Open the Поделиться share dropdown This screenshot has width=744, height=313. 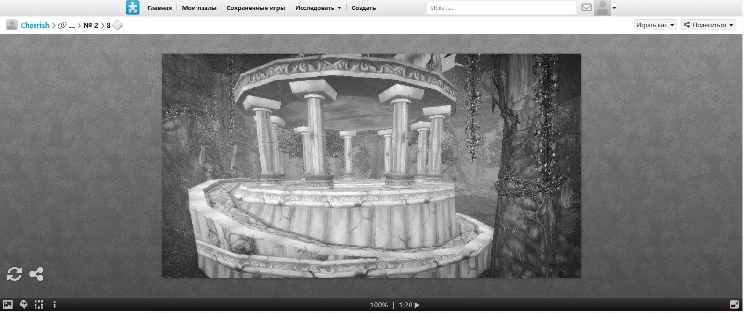click(x=708, y=25)
